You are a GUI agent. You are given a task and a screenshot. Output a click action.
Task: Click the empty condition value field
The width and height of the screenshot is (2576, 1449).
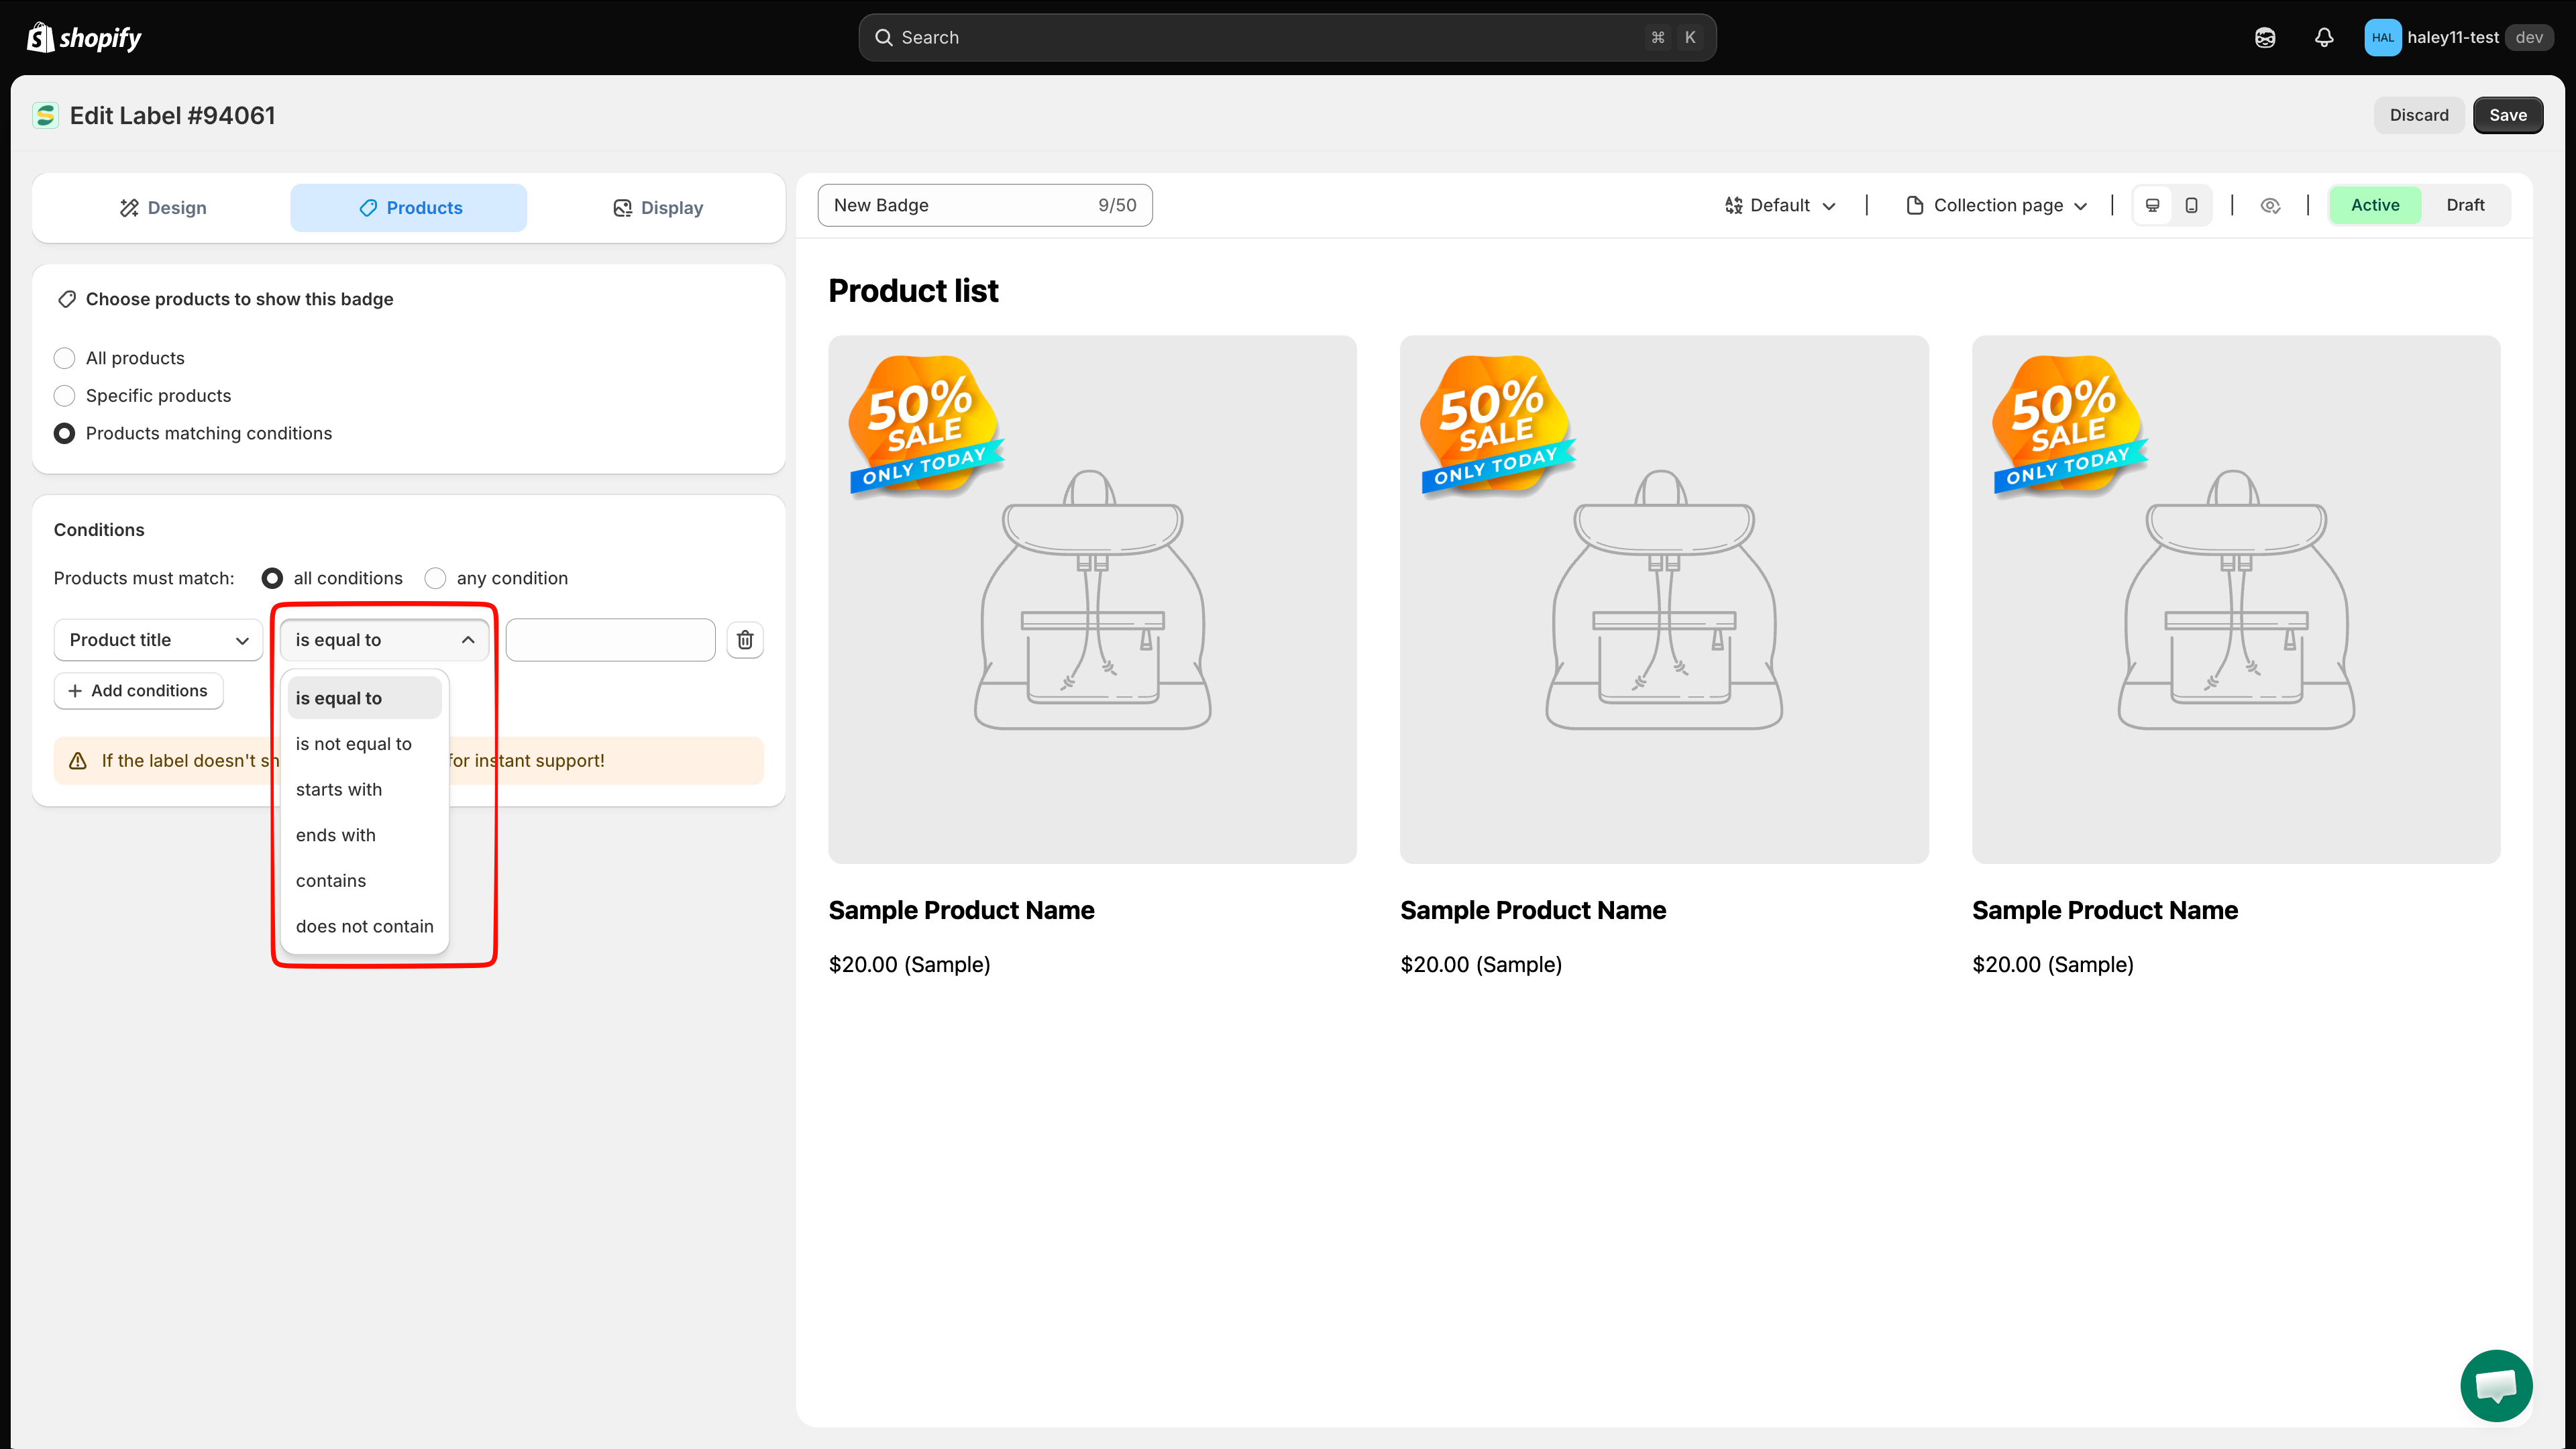610,640
